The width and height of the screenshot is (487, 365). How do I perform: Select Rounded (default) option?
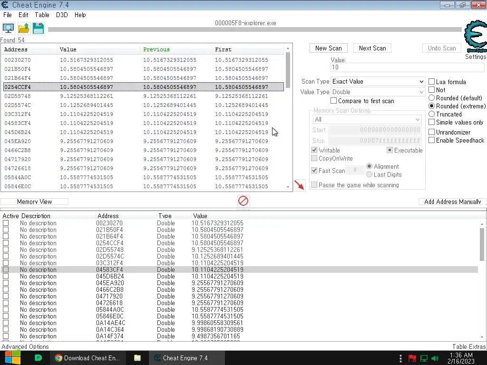point(431,98)
